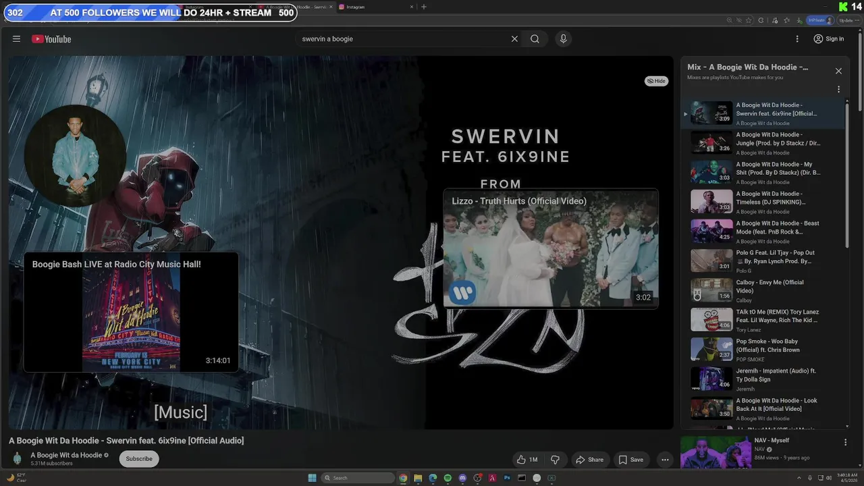Open options for NAV - Myself video

(845, 443)
